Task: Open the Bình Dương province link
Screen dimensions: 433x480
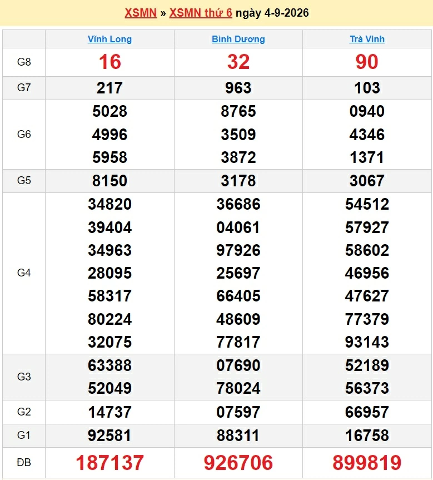Action: (x=238, y=39)
